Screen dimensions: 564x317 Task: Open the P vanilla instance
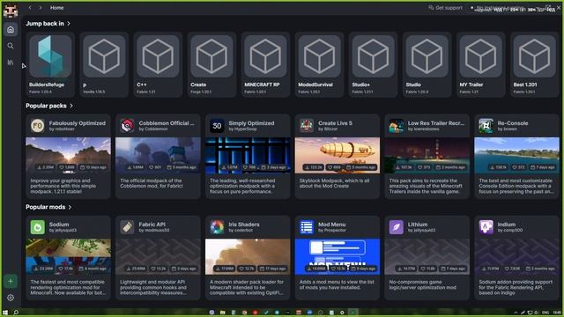(x=104, y=64)
